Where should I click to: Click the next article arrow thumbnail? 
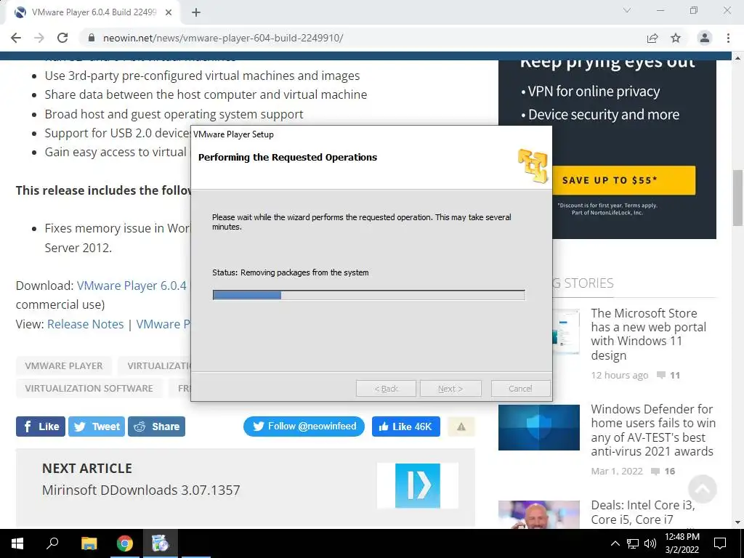(x=418, y=486)
